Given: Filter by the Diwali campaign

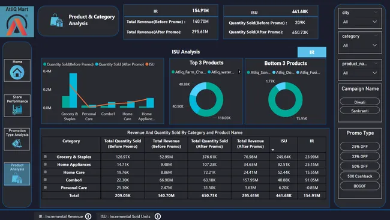Looking at the screenshot, I should [359, 102].
